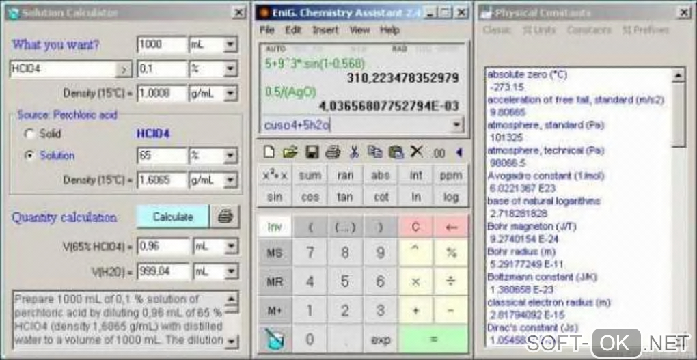Click the HClO4 compound input field
The height and width of the screenshot is (360, 697).
pos(63,69)
